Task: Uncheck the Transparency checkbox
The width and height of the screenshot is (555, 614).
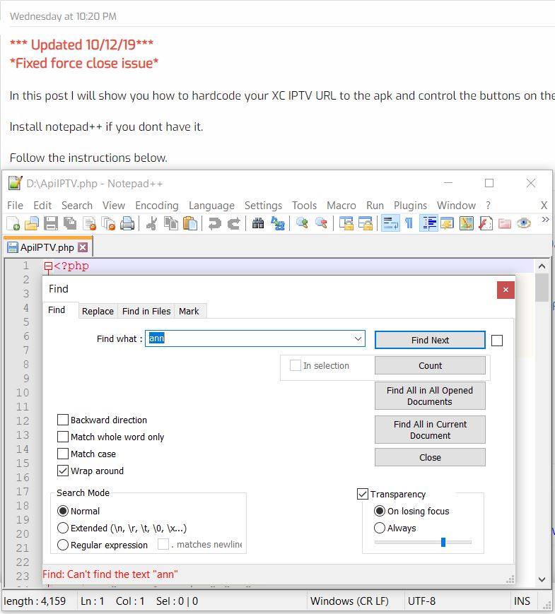Action: [x=363, y=494]
